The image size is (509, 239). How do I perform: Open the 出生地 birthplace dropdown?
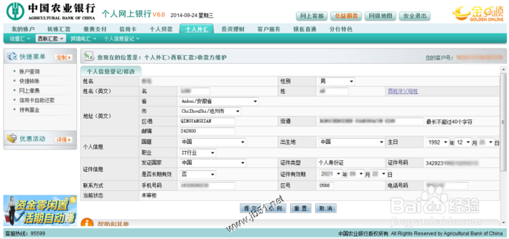pos(351,142)
